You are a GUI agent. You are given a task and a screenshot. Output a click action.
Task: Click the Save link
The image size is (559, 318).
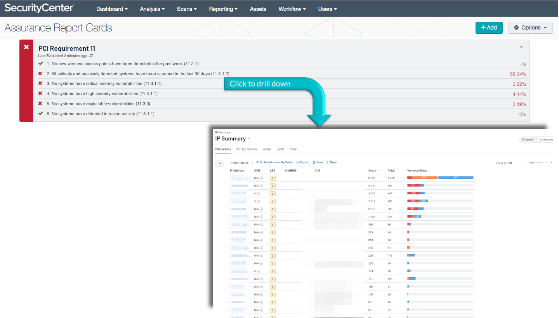pyautogui.click(x=318, y=162)
